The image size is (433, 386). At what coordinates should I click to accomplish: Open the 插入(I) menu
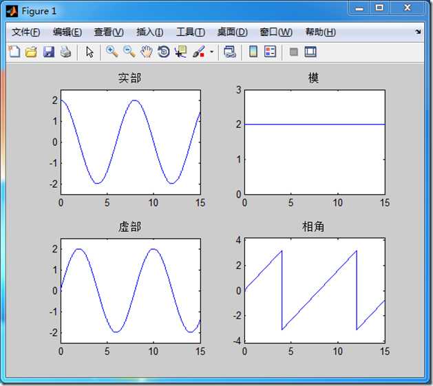149,32
